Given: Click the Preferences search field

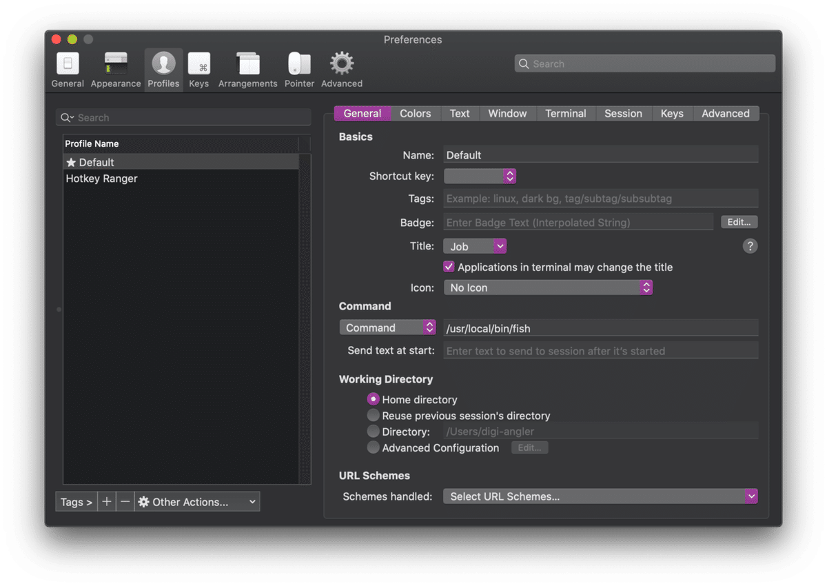Looking at the screenshot, I should pos(645,63).
